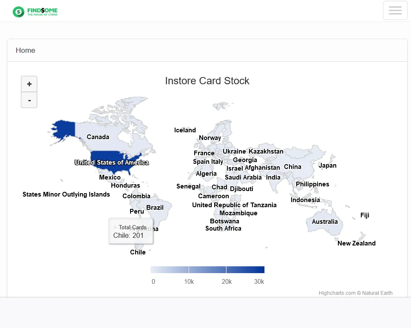The width and height of the screenshot is (411, 328).
Task: Click the Instore Card Stock title
Action: tap(207, 81)
